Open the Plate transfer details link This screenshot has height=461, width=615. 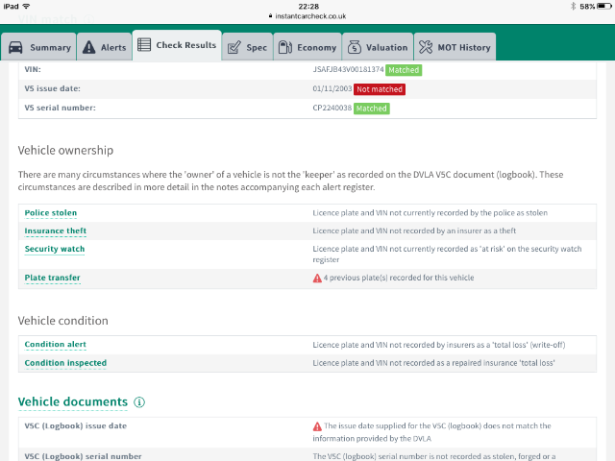(x=53, y=279)
